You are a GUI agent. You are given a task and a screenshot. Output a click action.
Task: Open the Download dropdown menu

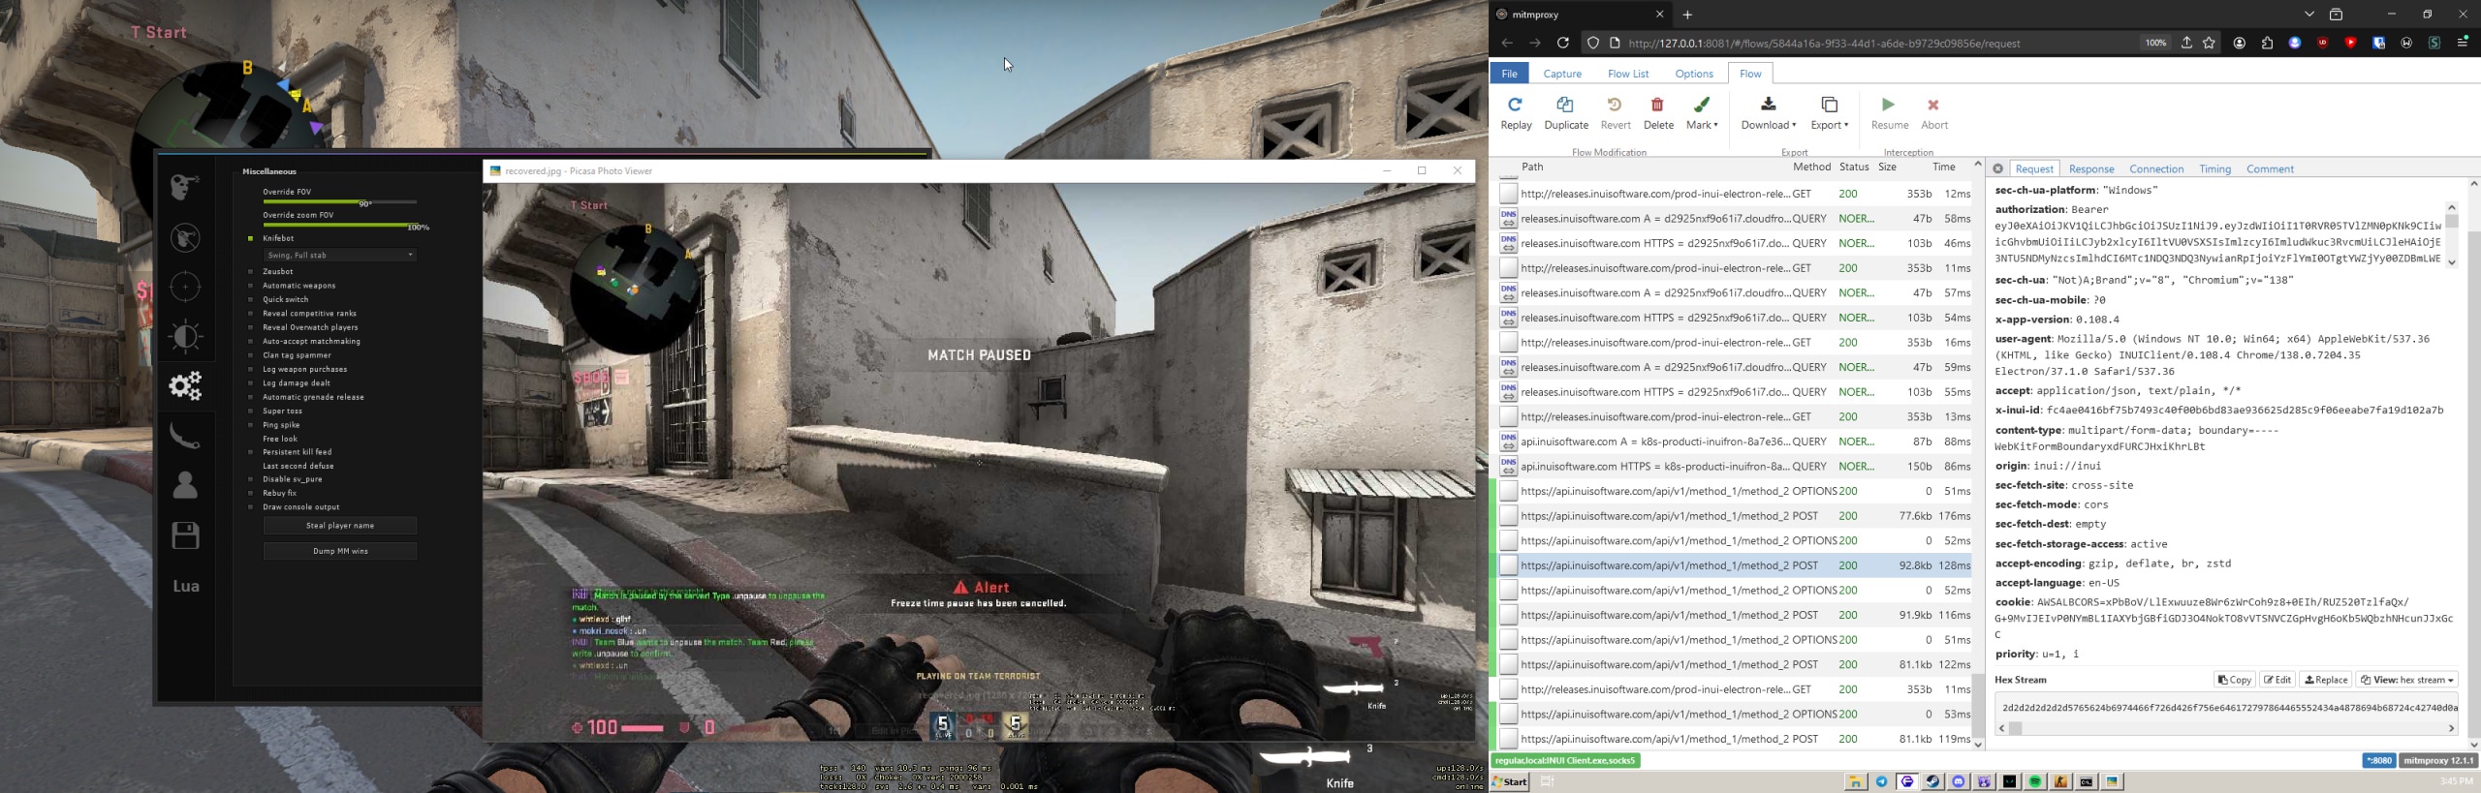(1768, 112)
